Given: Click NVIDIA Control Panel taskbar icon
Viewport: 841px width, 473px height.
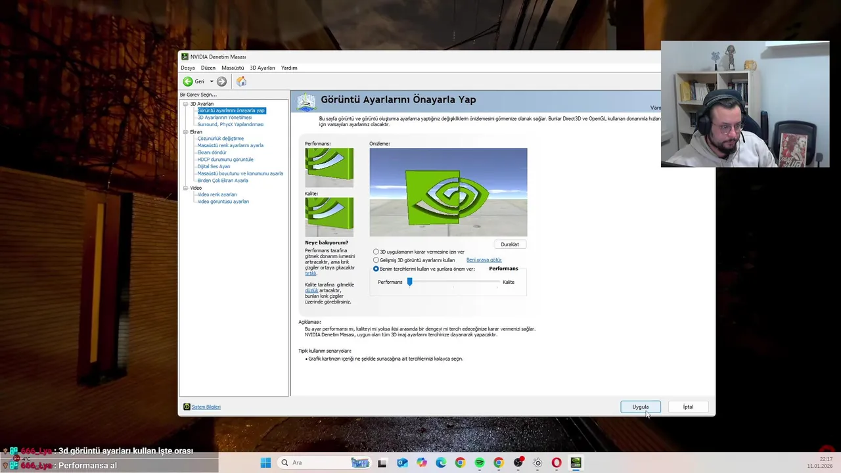Looking at the screenshot, I should tap(576, 463).
